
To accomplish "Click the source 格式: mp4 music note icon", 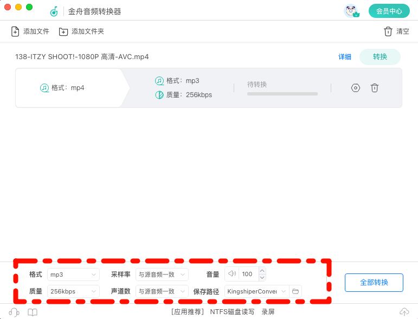I will [x=44, y=88].
